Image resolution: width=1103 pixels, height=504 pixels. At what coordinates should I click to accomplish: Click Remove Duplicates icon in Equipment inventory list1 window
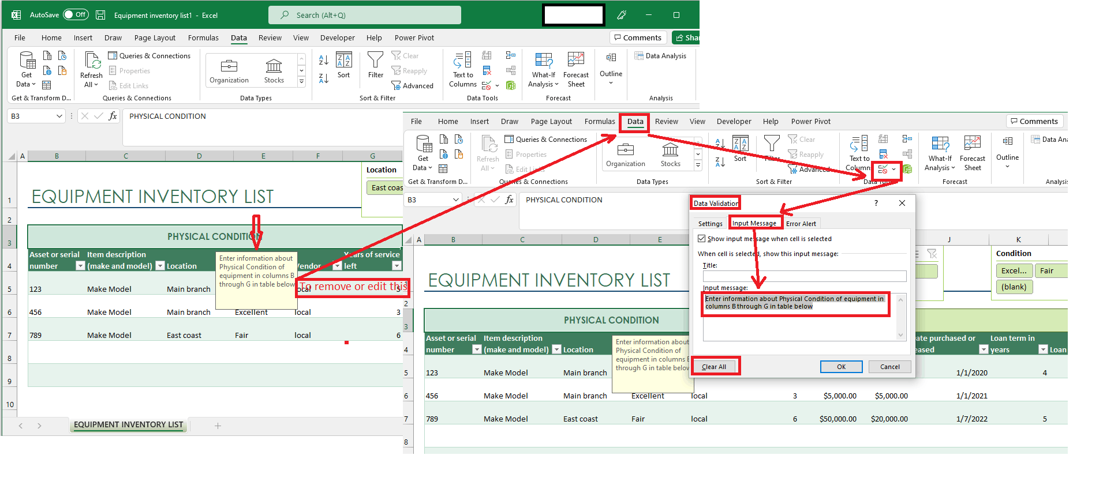[x=487, y=70]
